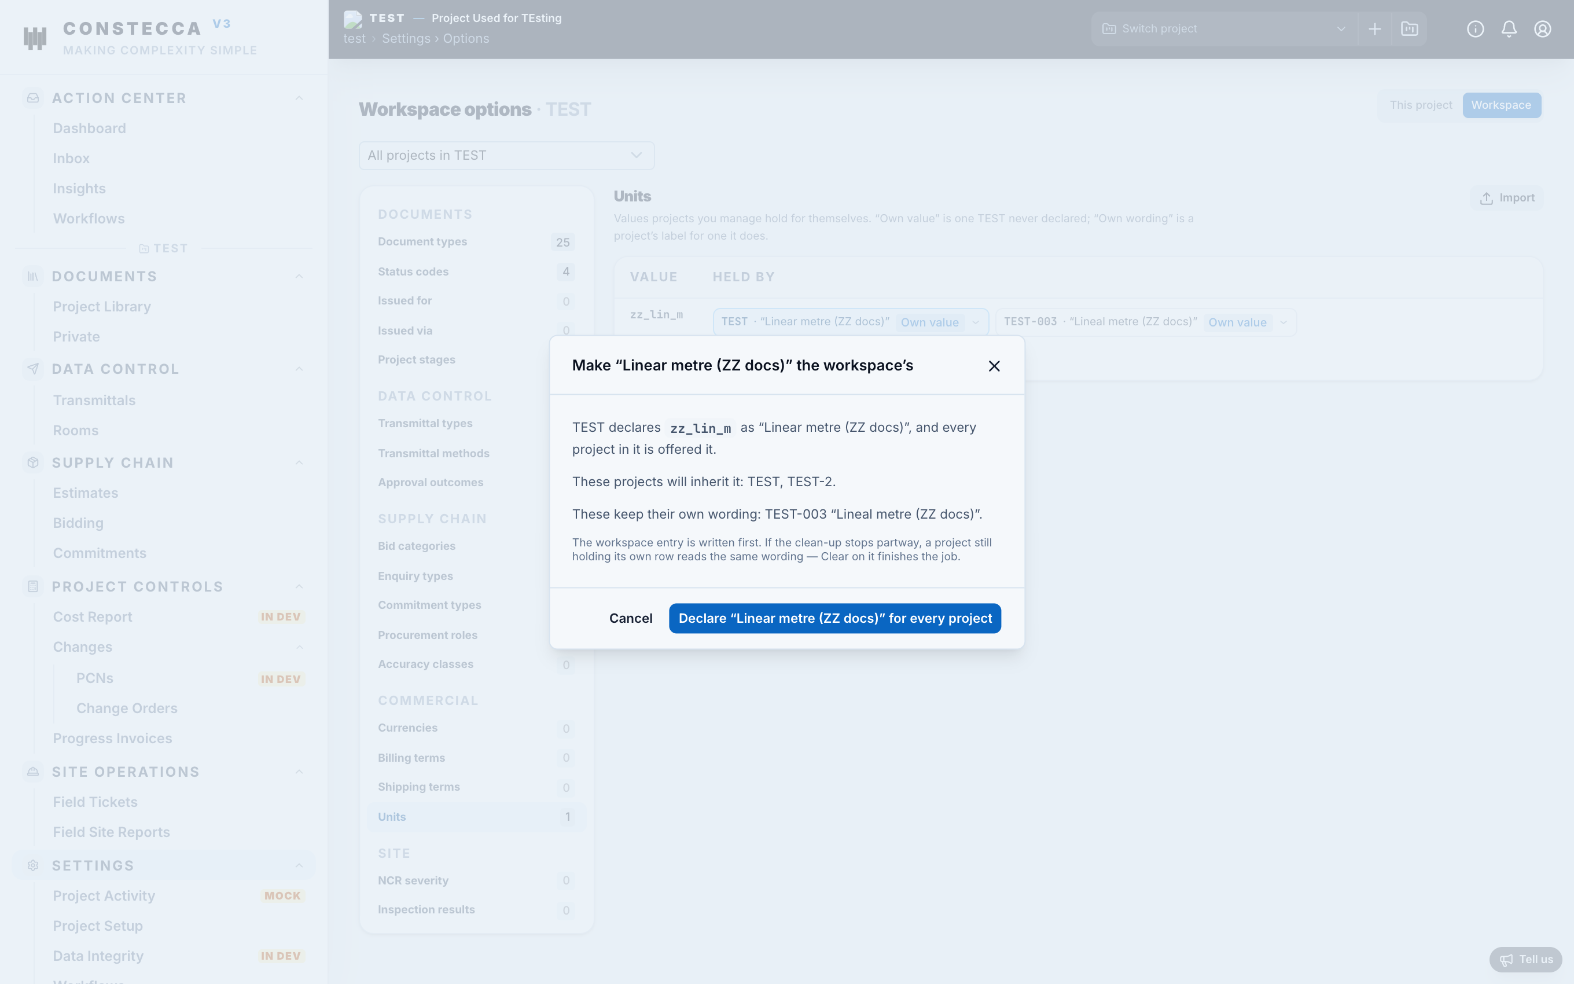
Task: Open Status codes option category
Action: (x=476, y=271)
